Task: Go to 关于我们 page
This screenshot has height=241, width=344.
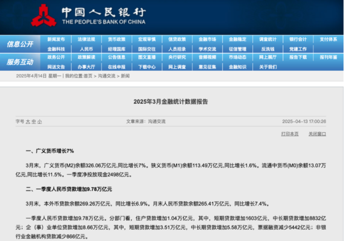Action: (x=268, y=67)
